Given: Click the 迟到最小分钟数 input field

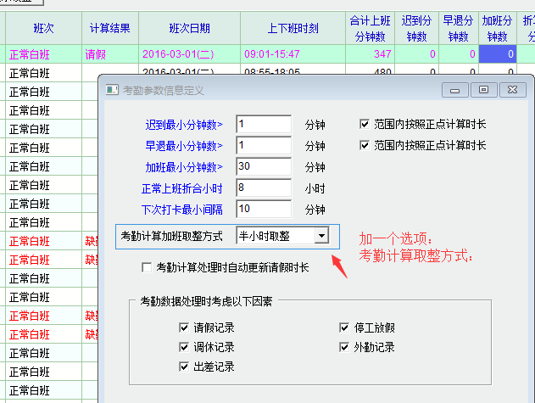Looking at the screenshot, I should click(x=263, y=125).
